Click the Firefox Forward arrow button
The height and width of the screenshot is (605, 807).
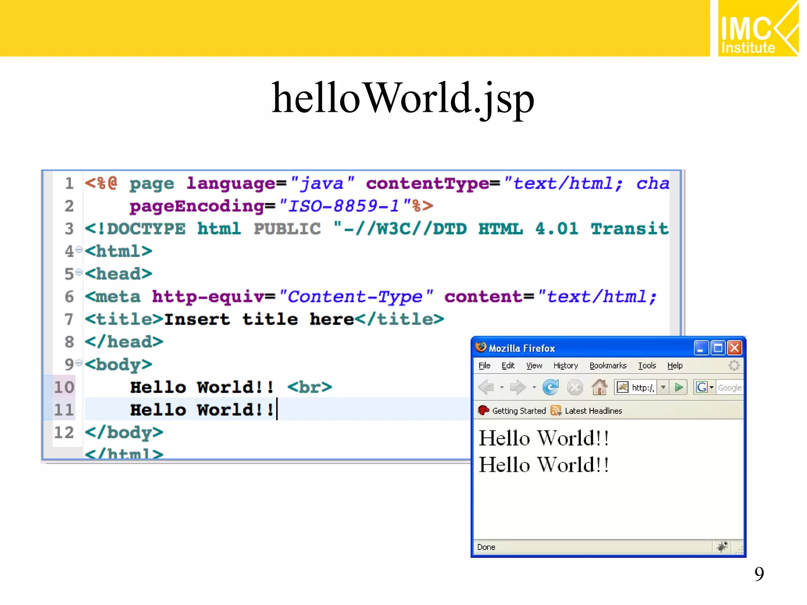(x=518, y=387)
